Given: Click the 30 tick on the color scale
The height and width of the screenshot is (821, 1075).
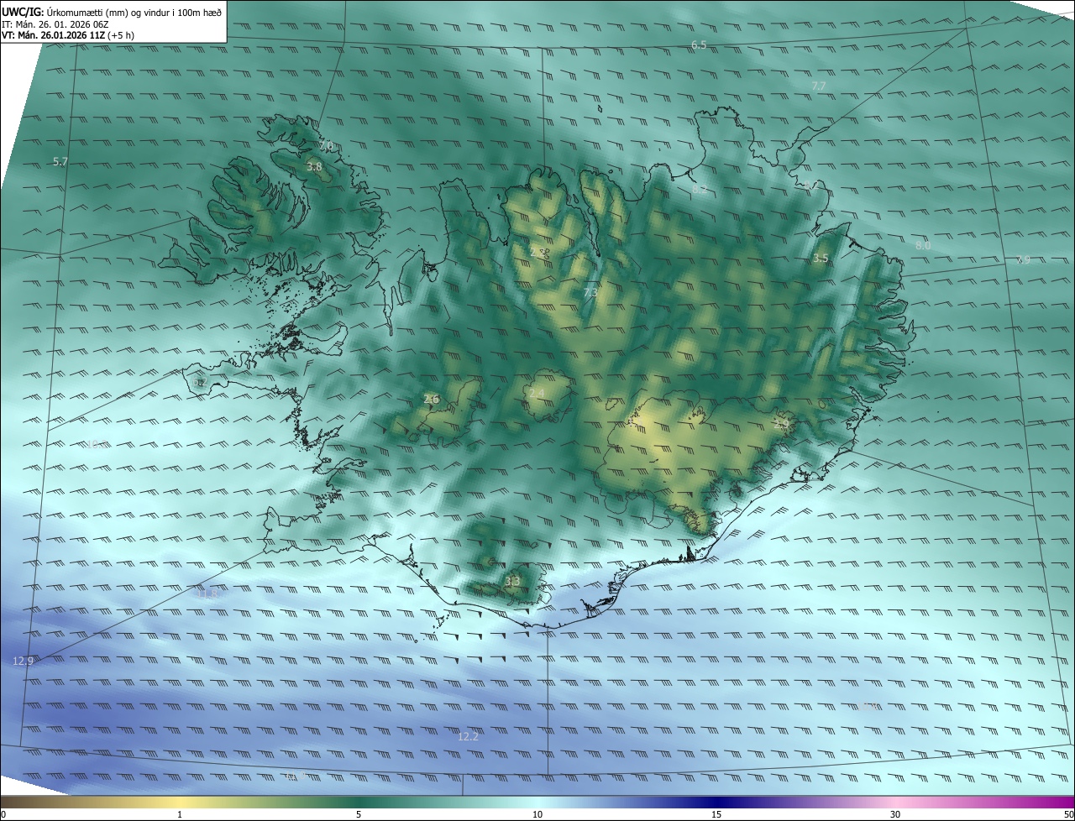Looking at the screenshot, I should [x=895, y=814].
